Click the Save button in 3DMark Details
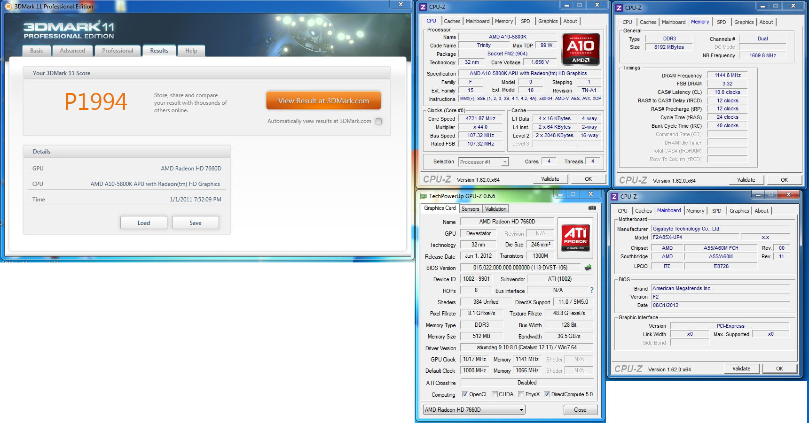 coord(196,223)
